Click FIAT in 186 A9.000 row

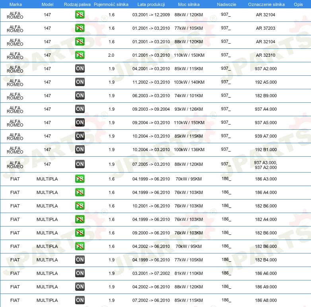(15, 287)
